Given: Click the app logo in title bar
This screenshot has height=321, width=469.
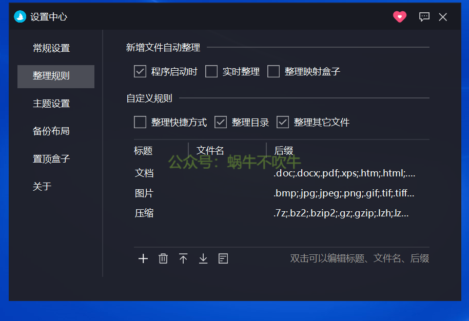Looking at the screenshot, I should [x=20, y=17].
